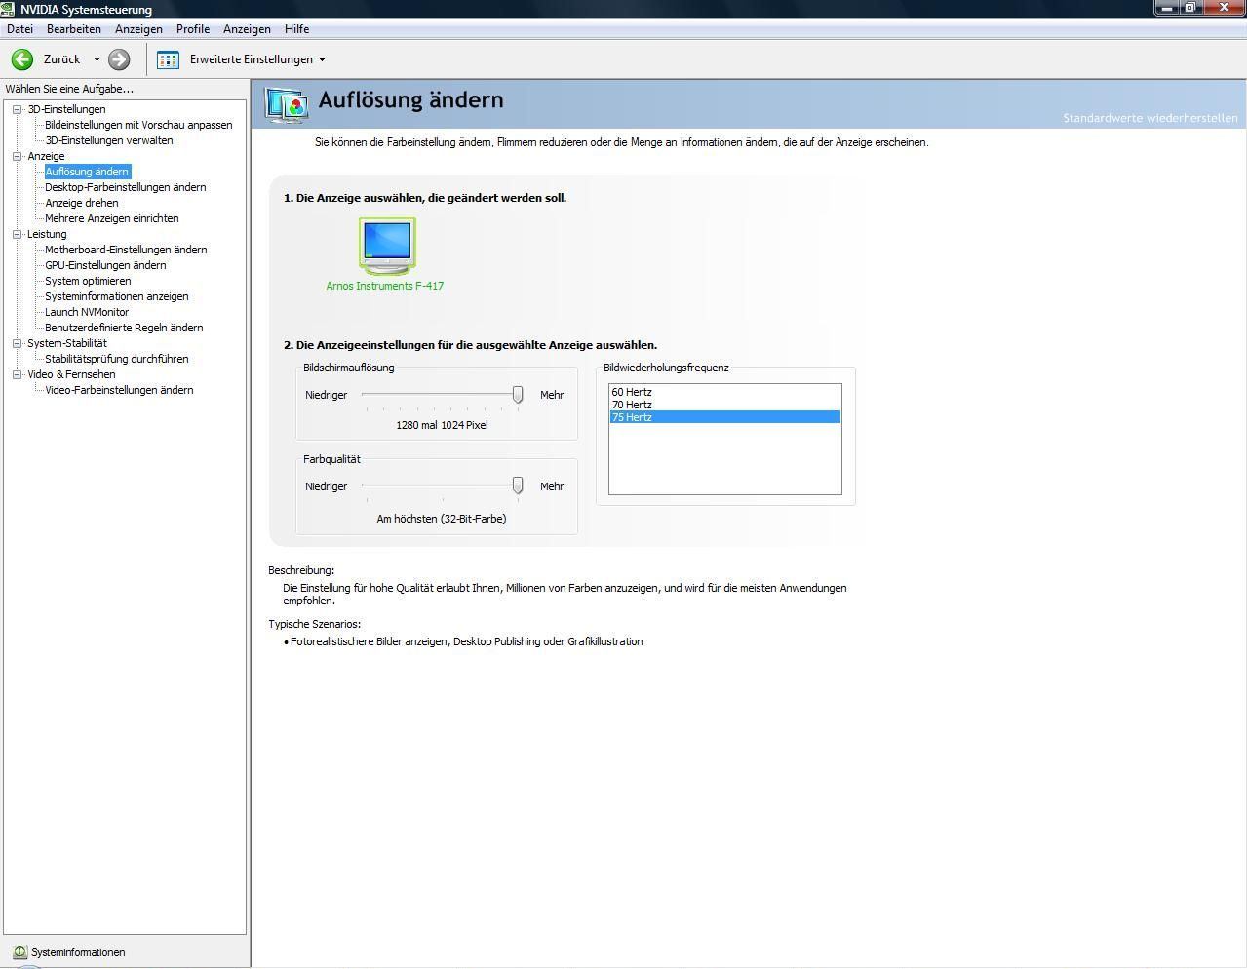This screenshot has height=969, width=1247.
Task: Collapse the System-Stabilität tree node
Action: [x=17, y=343]
